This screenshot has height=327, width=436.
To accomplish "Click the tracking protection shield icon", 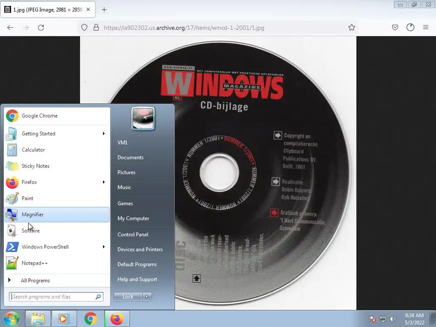I will 84,28.
